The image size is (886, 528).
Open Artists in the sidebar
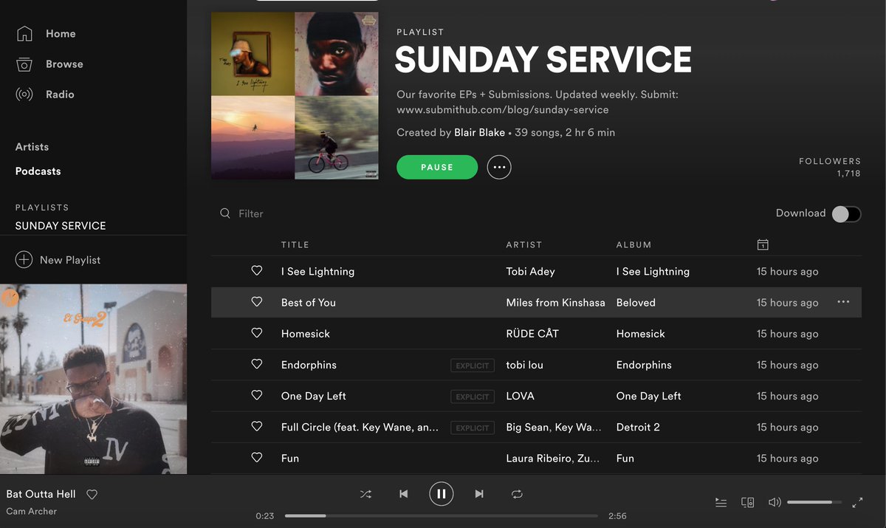click(32, 147)
